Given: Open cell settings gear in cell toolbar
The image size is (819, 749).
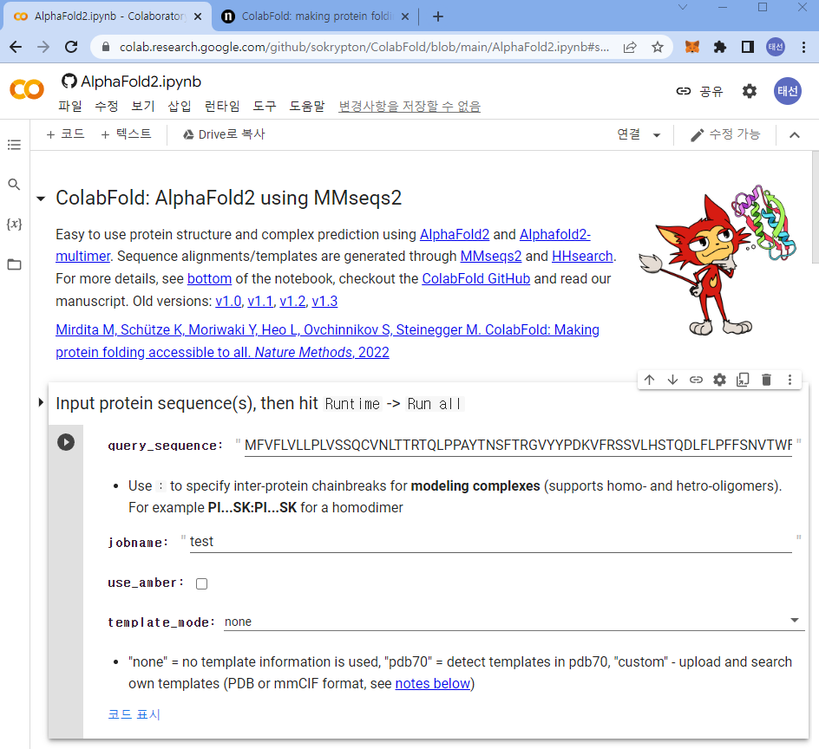Looking at the screenshot, I should point(719,380).
